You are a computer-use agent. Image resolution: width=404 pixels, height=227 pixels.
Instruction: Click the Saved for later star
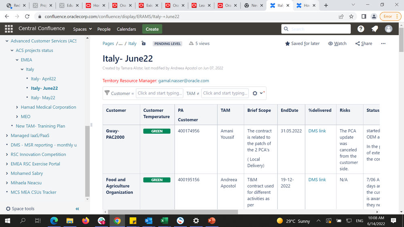tap(302, 44)
